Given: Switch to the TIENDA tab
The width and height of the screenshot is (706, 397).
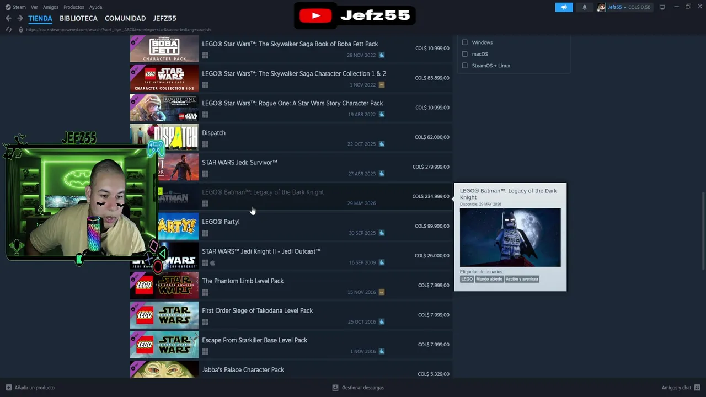Looking at the screenshot, I should coord(40,18).
